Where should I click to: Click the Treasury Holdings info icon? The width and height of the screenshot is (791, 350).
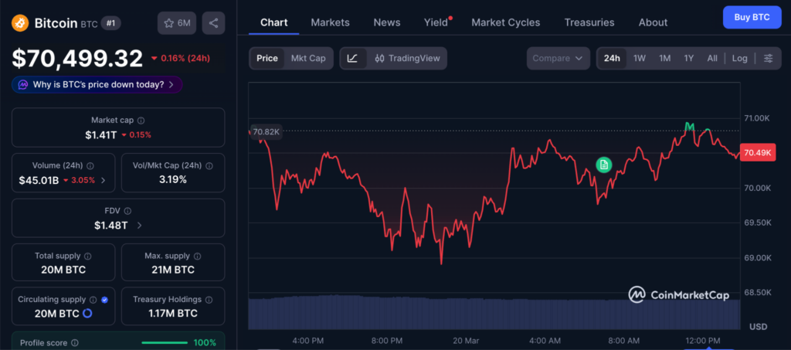click(209, 300)
